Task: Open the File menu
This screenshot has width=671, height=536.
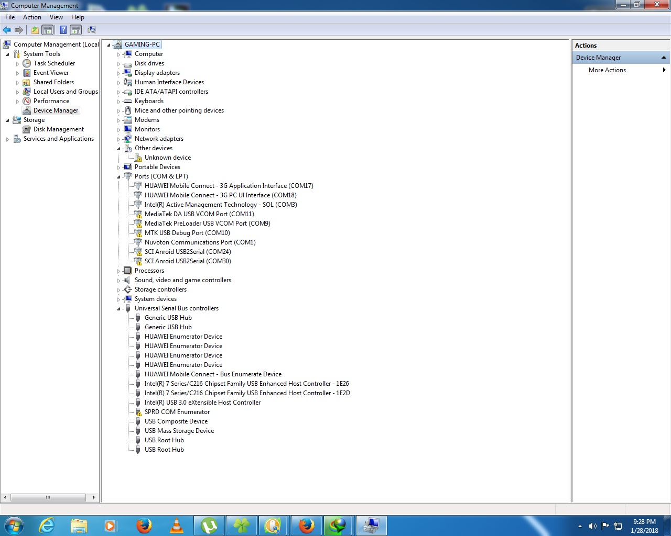Action: [x=10, y=17]
